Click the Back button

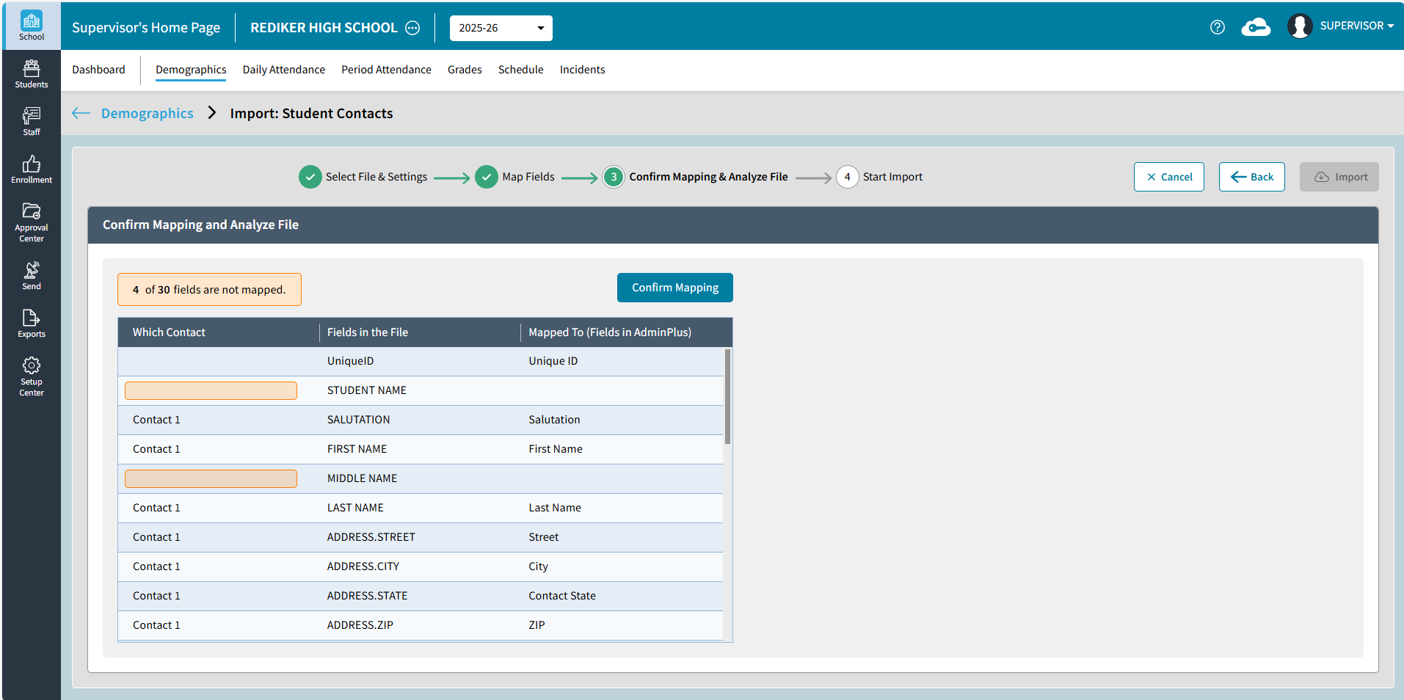click(1252, 177)
